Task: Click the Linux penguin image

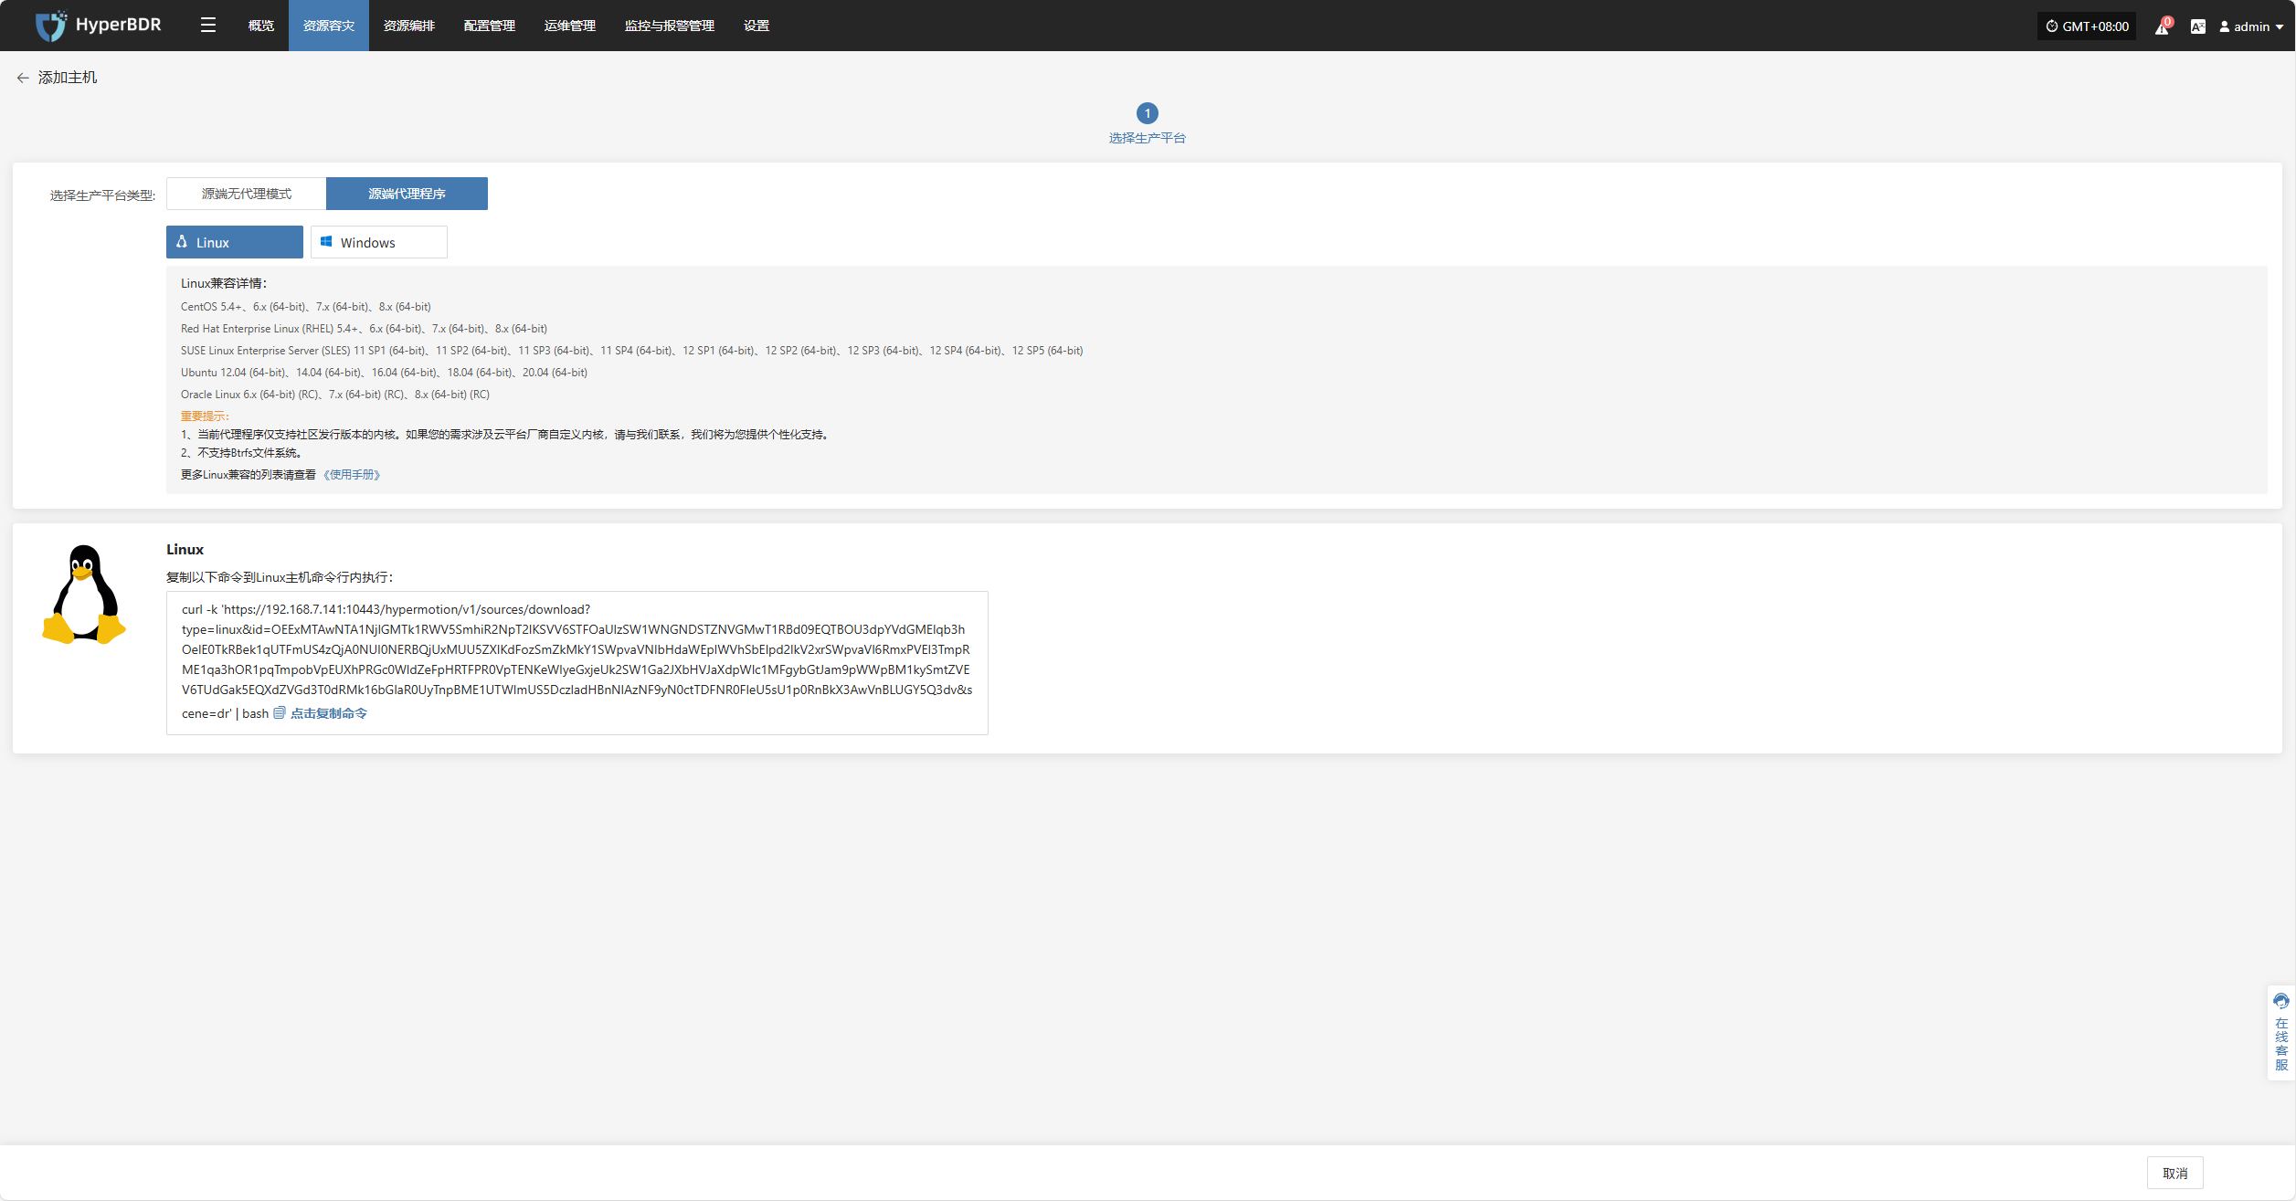Action: pyautogui.click(x=84, y=595)
